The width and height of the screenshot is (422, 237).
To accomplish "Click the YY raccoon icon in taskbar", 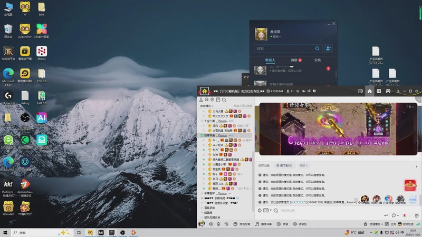I will 90,232.
